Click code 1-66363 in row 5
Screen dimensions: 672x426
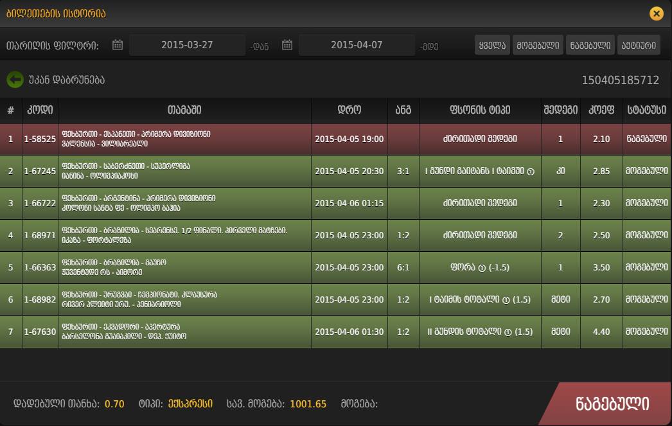[x=40, y=267]
